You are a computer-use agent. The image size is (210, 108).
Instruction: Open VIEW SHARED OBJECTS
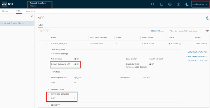click(x=197, y=56)
